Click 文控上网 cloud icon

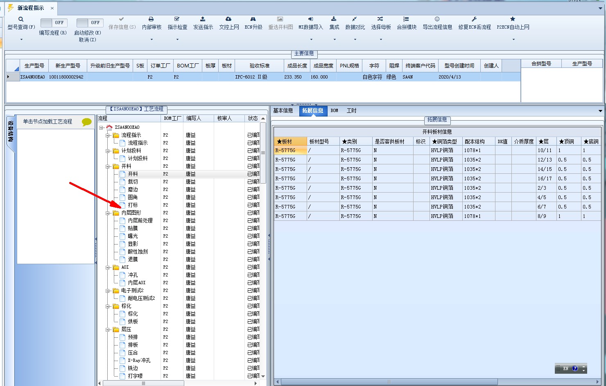click(x=228, y=19)
